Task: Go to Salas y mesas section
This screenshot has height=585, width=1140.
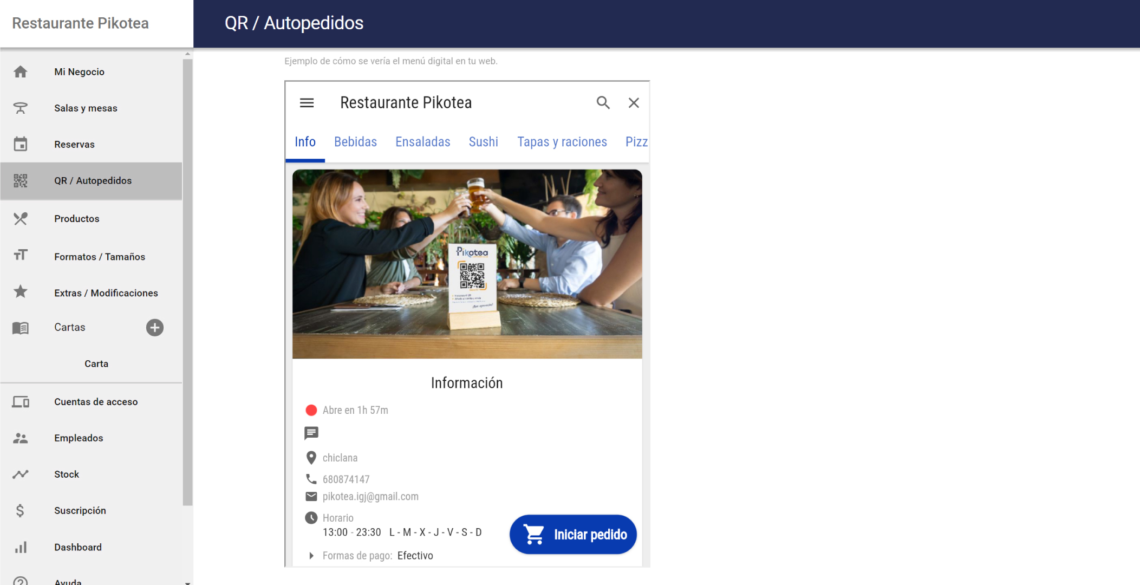Action: click(91, 108)
